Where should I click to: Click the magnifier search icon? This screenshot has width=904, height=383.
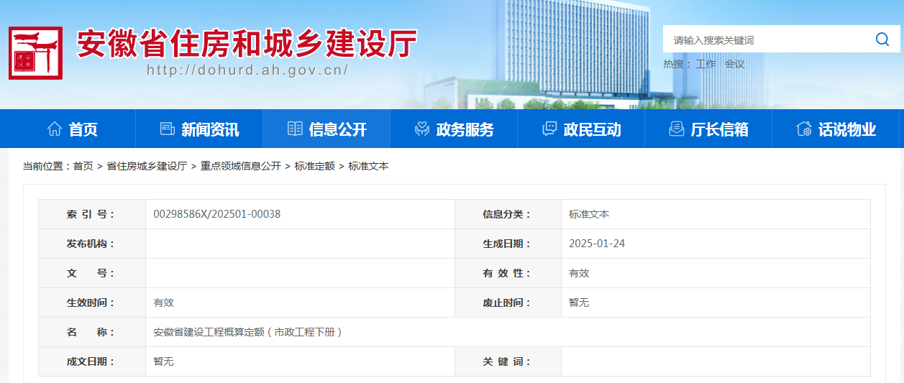tap(882, 40)
